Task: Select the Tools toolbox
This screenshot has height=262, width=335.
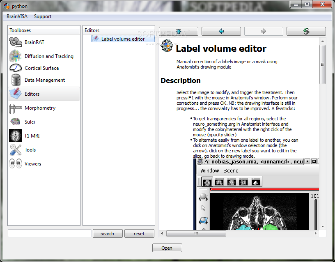Action: (x=44, y=149)
